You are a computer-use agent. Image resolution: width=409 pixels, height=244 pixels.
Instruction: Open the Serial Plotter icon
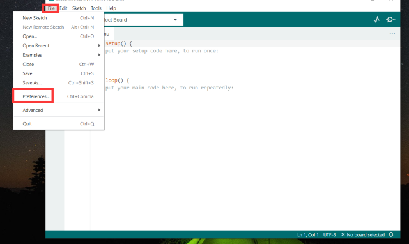[376, 20]
